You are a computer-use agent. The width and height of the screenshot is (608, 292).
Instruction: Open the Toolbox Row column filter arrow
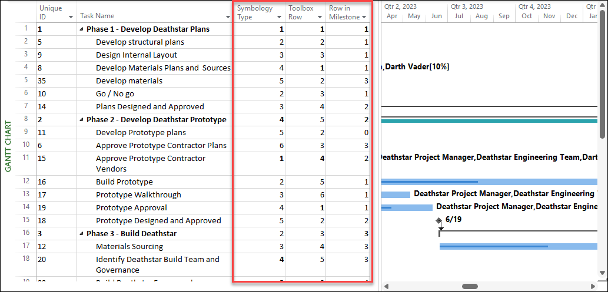320,17
